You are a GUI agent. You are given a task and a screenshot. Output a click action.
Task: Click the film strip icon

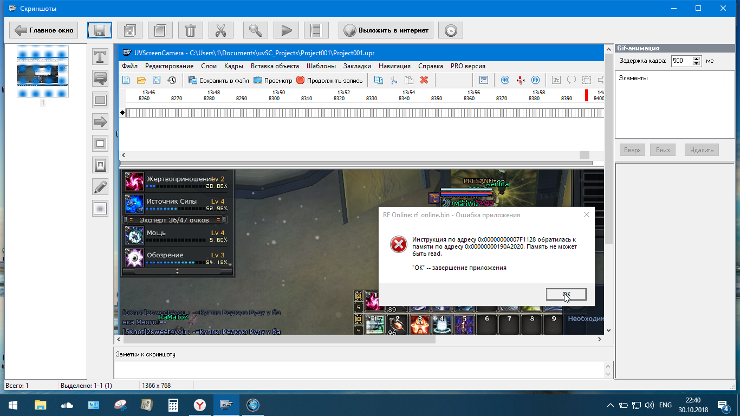click(316, 30)
